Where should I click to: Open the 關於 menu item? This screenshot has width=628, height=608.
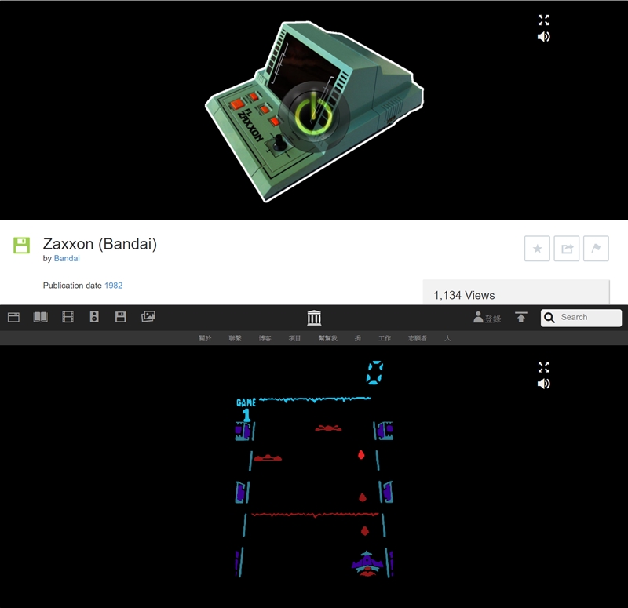[x=205, y=338]
